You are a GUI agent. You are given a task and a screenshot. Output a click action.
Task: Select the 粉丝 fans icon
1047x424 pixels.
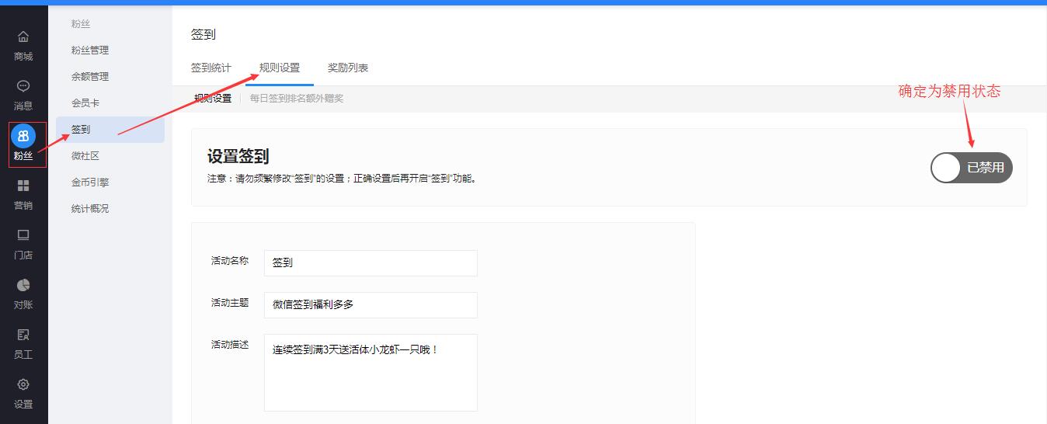click(x=23, y=136)
